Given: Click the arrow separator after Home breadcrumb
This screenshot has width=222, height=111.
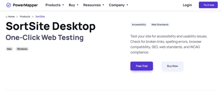Looking at the screenshot, I should [17, 17].
